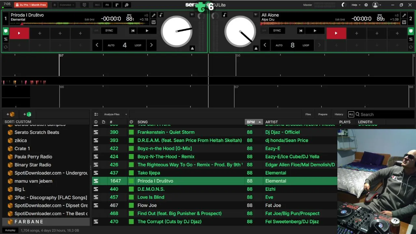
Task: Open Analyze Files dropdown arrow
Action: click(126, 114)
